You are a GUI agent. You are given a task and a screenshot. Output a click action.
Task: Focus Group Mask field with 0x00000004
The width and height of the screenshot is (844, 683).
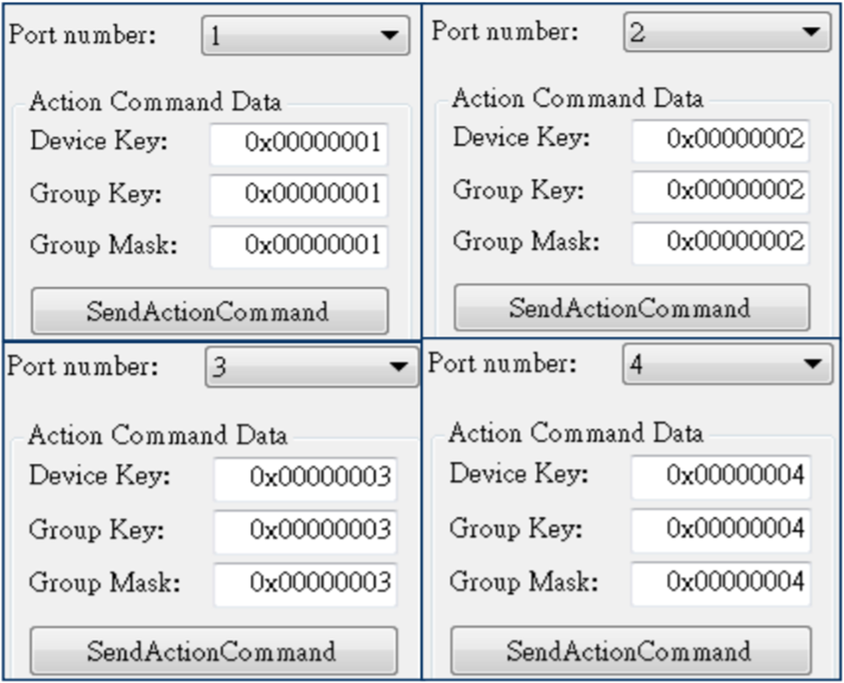pos(721,582)
